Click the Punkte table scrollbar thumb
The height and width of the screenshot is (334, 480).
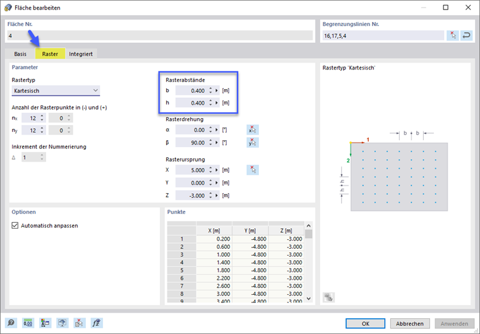[x=309, y=234]
